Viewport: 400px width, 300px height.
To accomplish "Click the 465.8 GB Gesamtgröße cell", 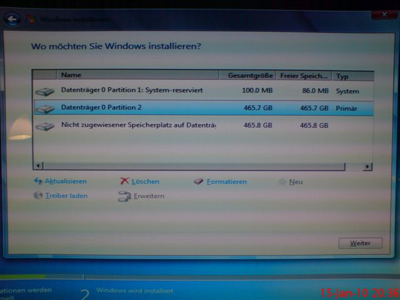I will (x=257, y=125).
